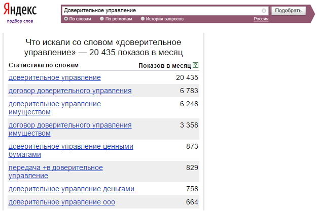The width and height of the screenshot is (317, 211).
Task: Click 'доверительное управление деньгами' link
Action: click(72, 189)
